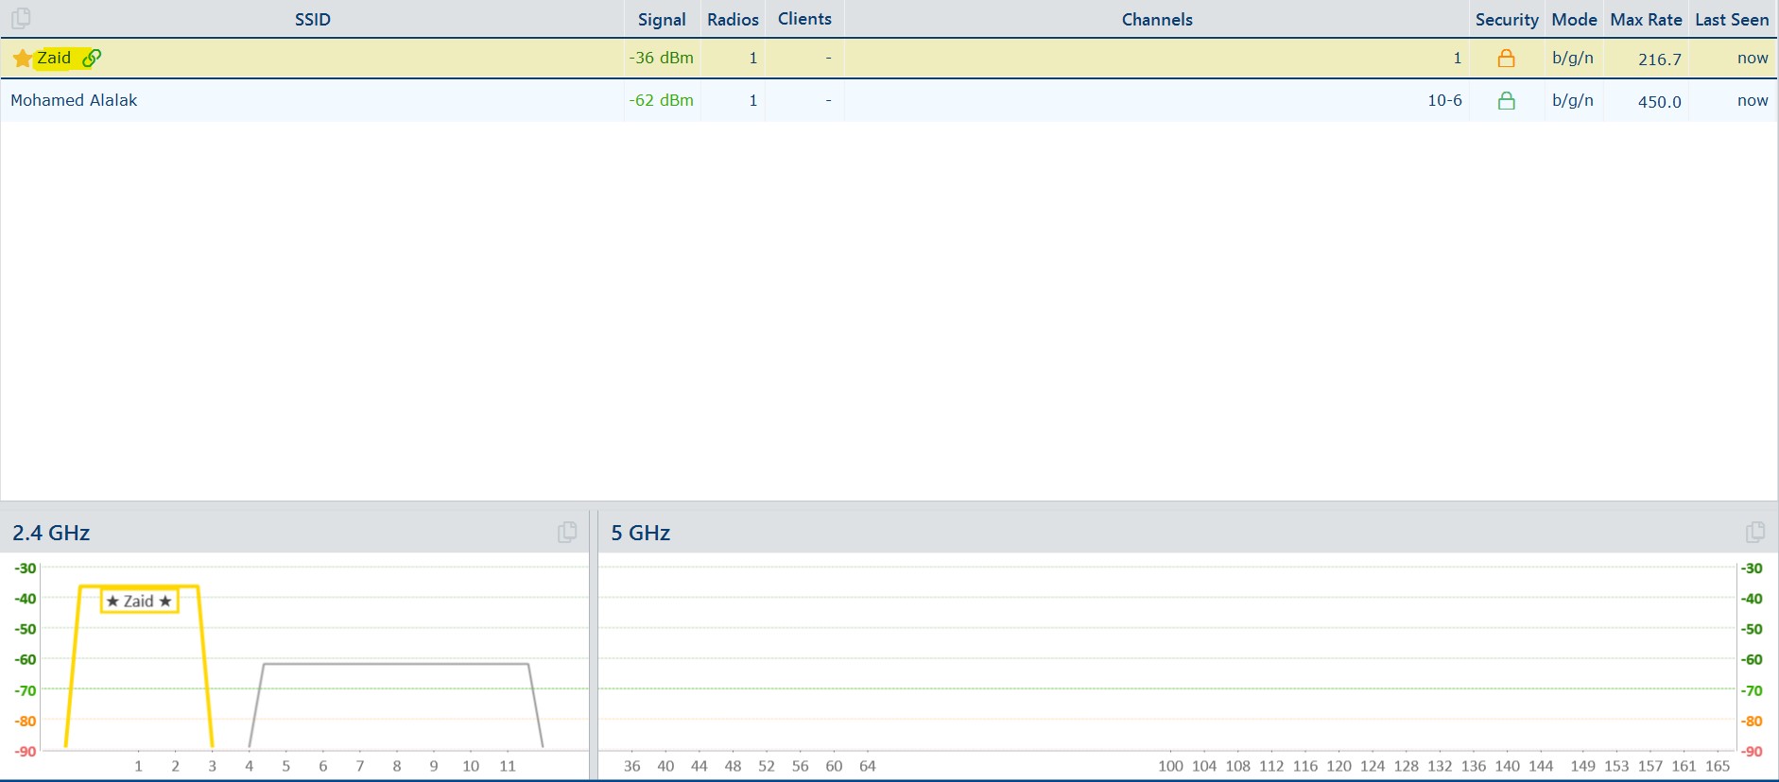Click the b/g/n mode in Mohamed Alalak row
This screenshot has height=782, width=1779.
point(1573,100)
